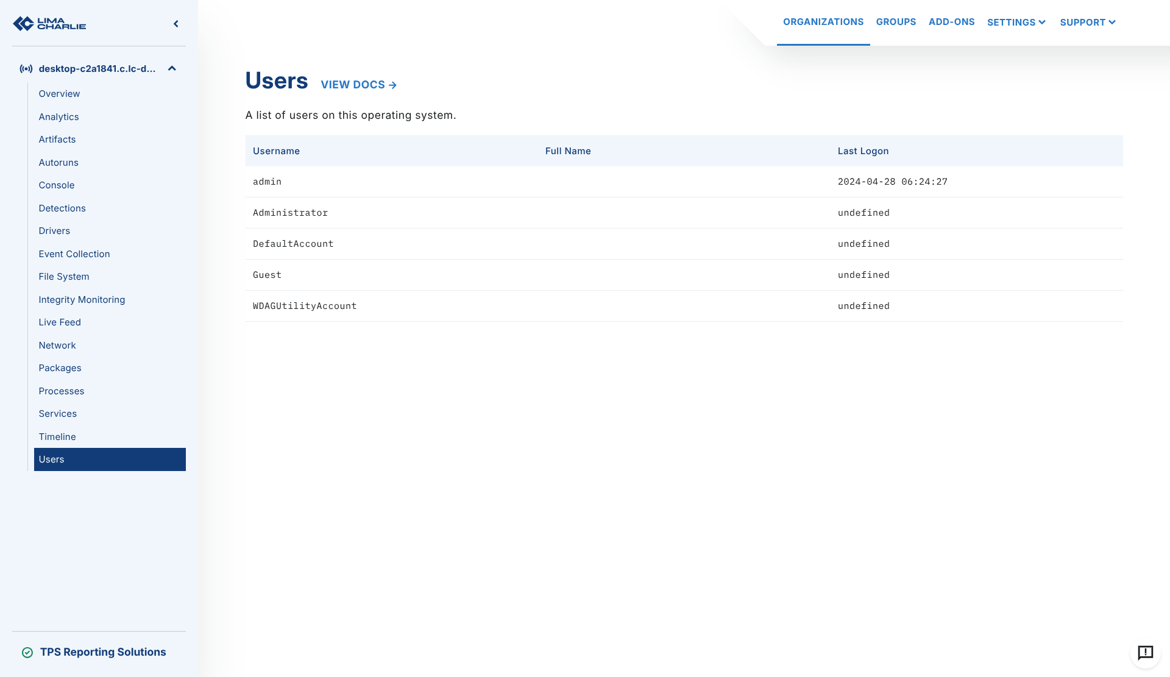Click the sensor broadcast icon beside desktop-c2a1841

click(x=26, y=69)
